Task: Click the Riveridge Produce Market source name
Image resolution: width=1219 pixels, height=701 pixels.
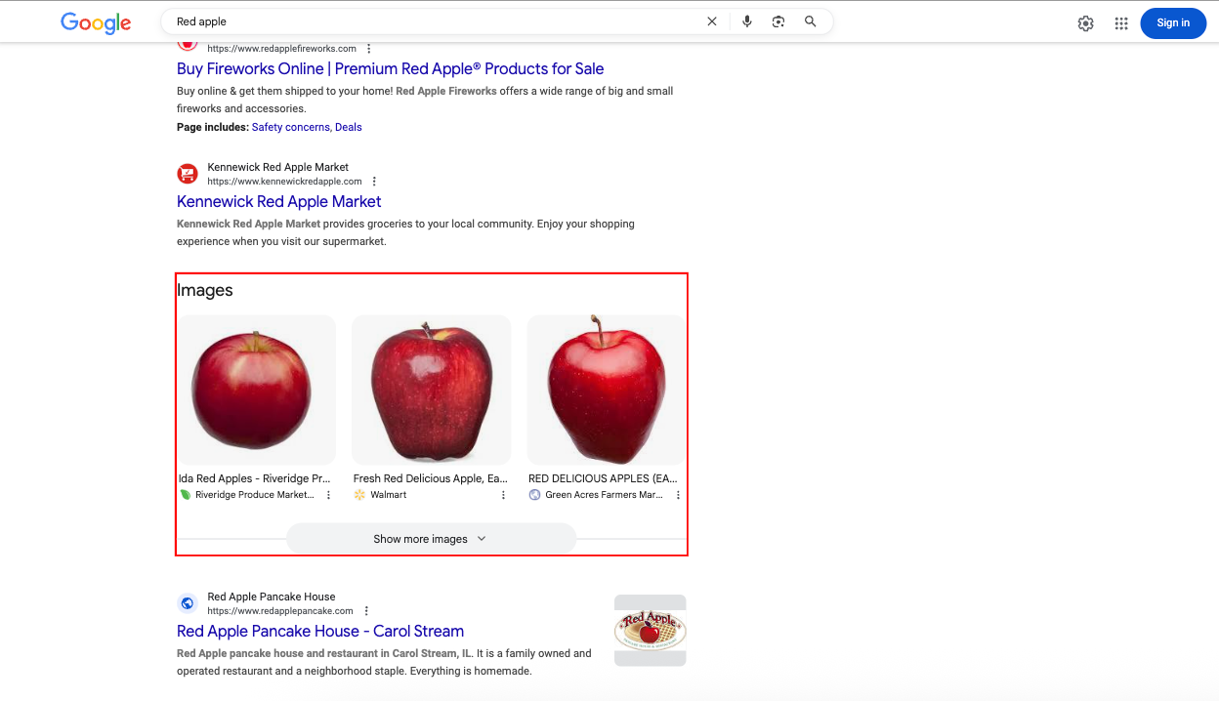Action: click(x=254, y=495)
